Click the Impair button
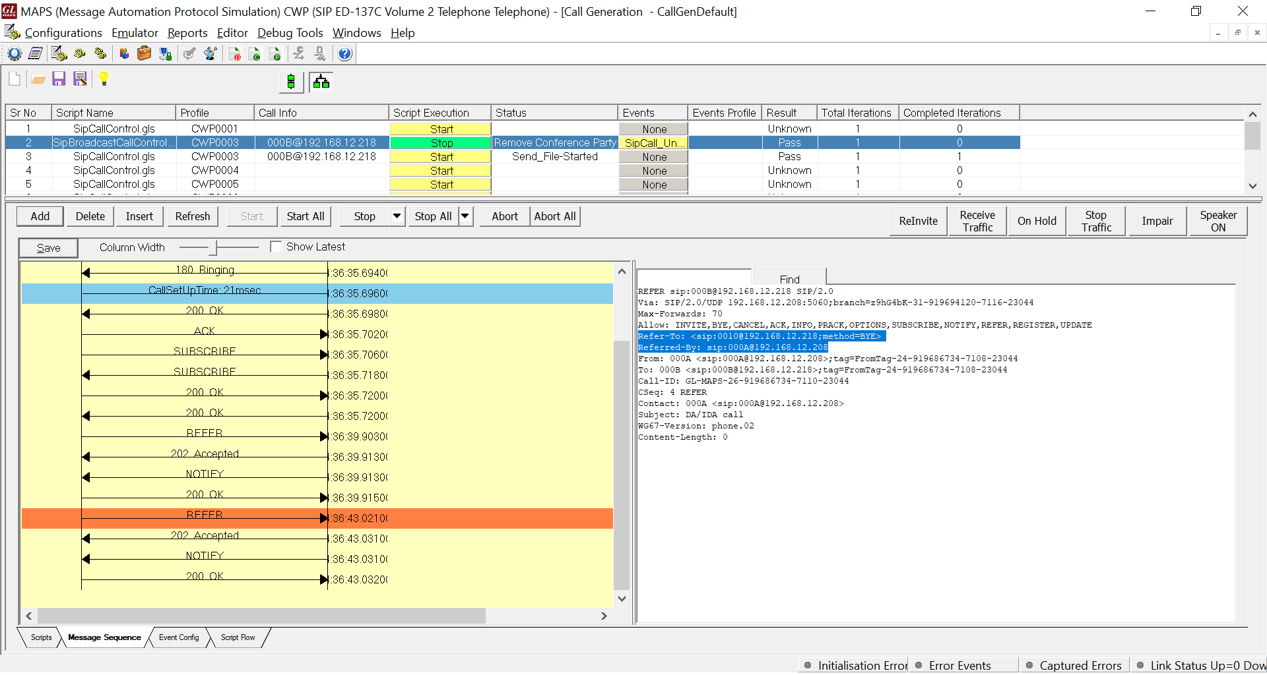This screenshot has width=1267, height=675. pyautogui.click(x=1157, y=221)
